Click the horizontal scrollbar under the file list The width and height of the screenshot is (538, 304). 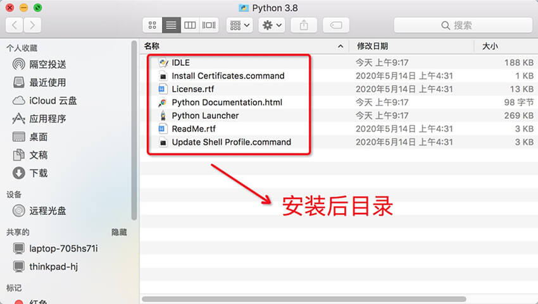[304, 299]
